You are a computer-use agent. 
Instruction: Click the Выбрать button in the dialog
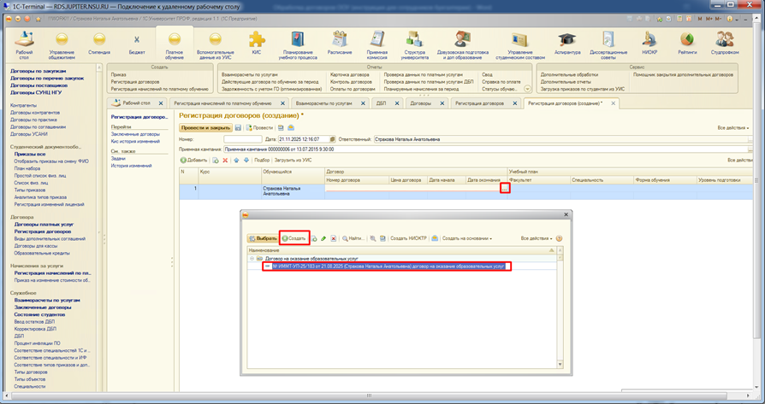pyautogui.click(x=262, y=238)
